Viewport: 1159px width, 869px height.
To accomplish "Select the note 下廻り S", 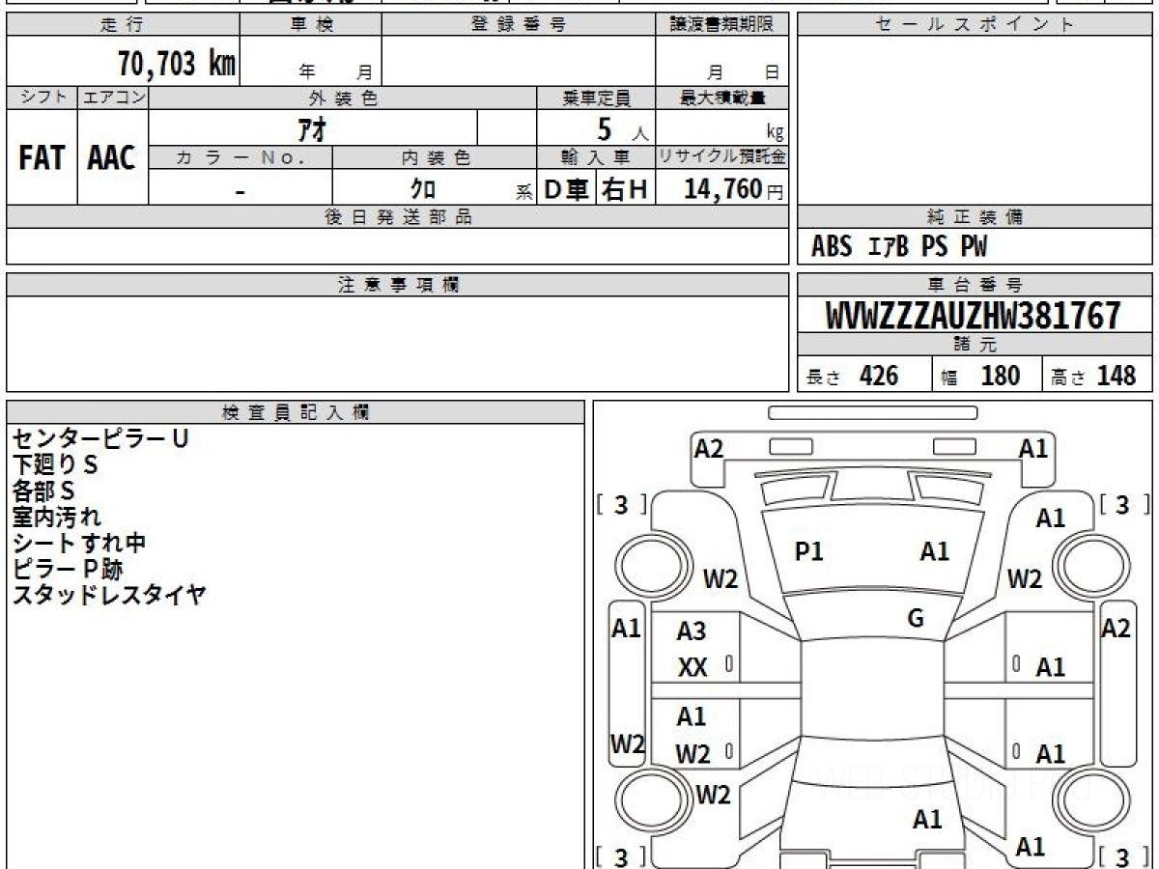I will (x=54, y=464).
